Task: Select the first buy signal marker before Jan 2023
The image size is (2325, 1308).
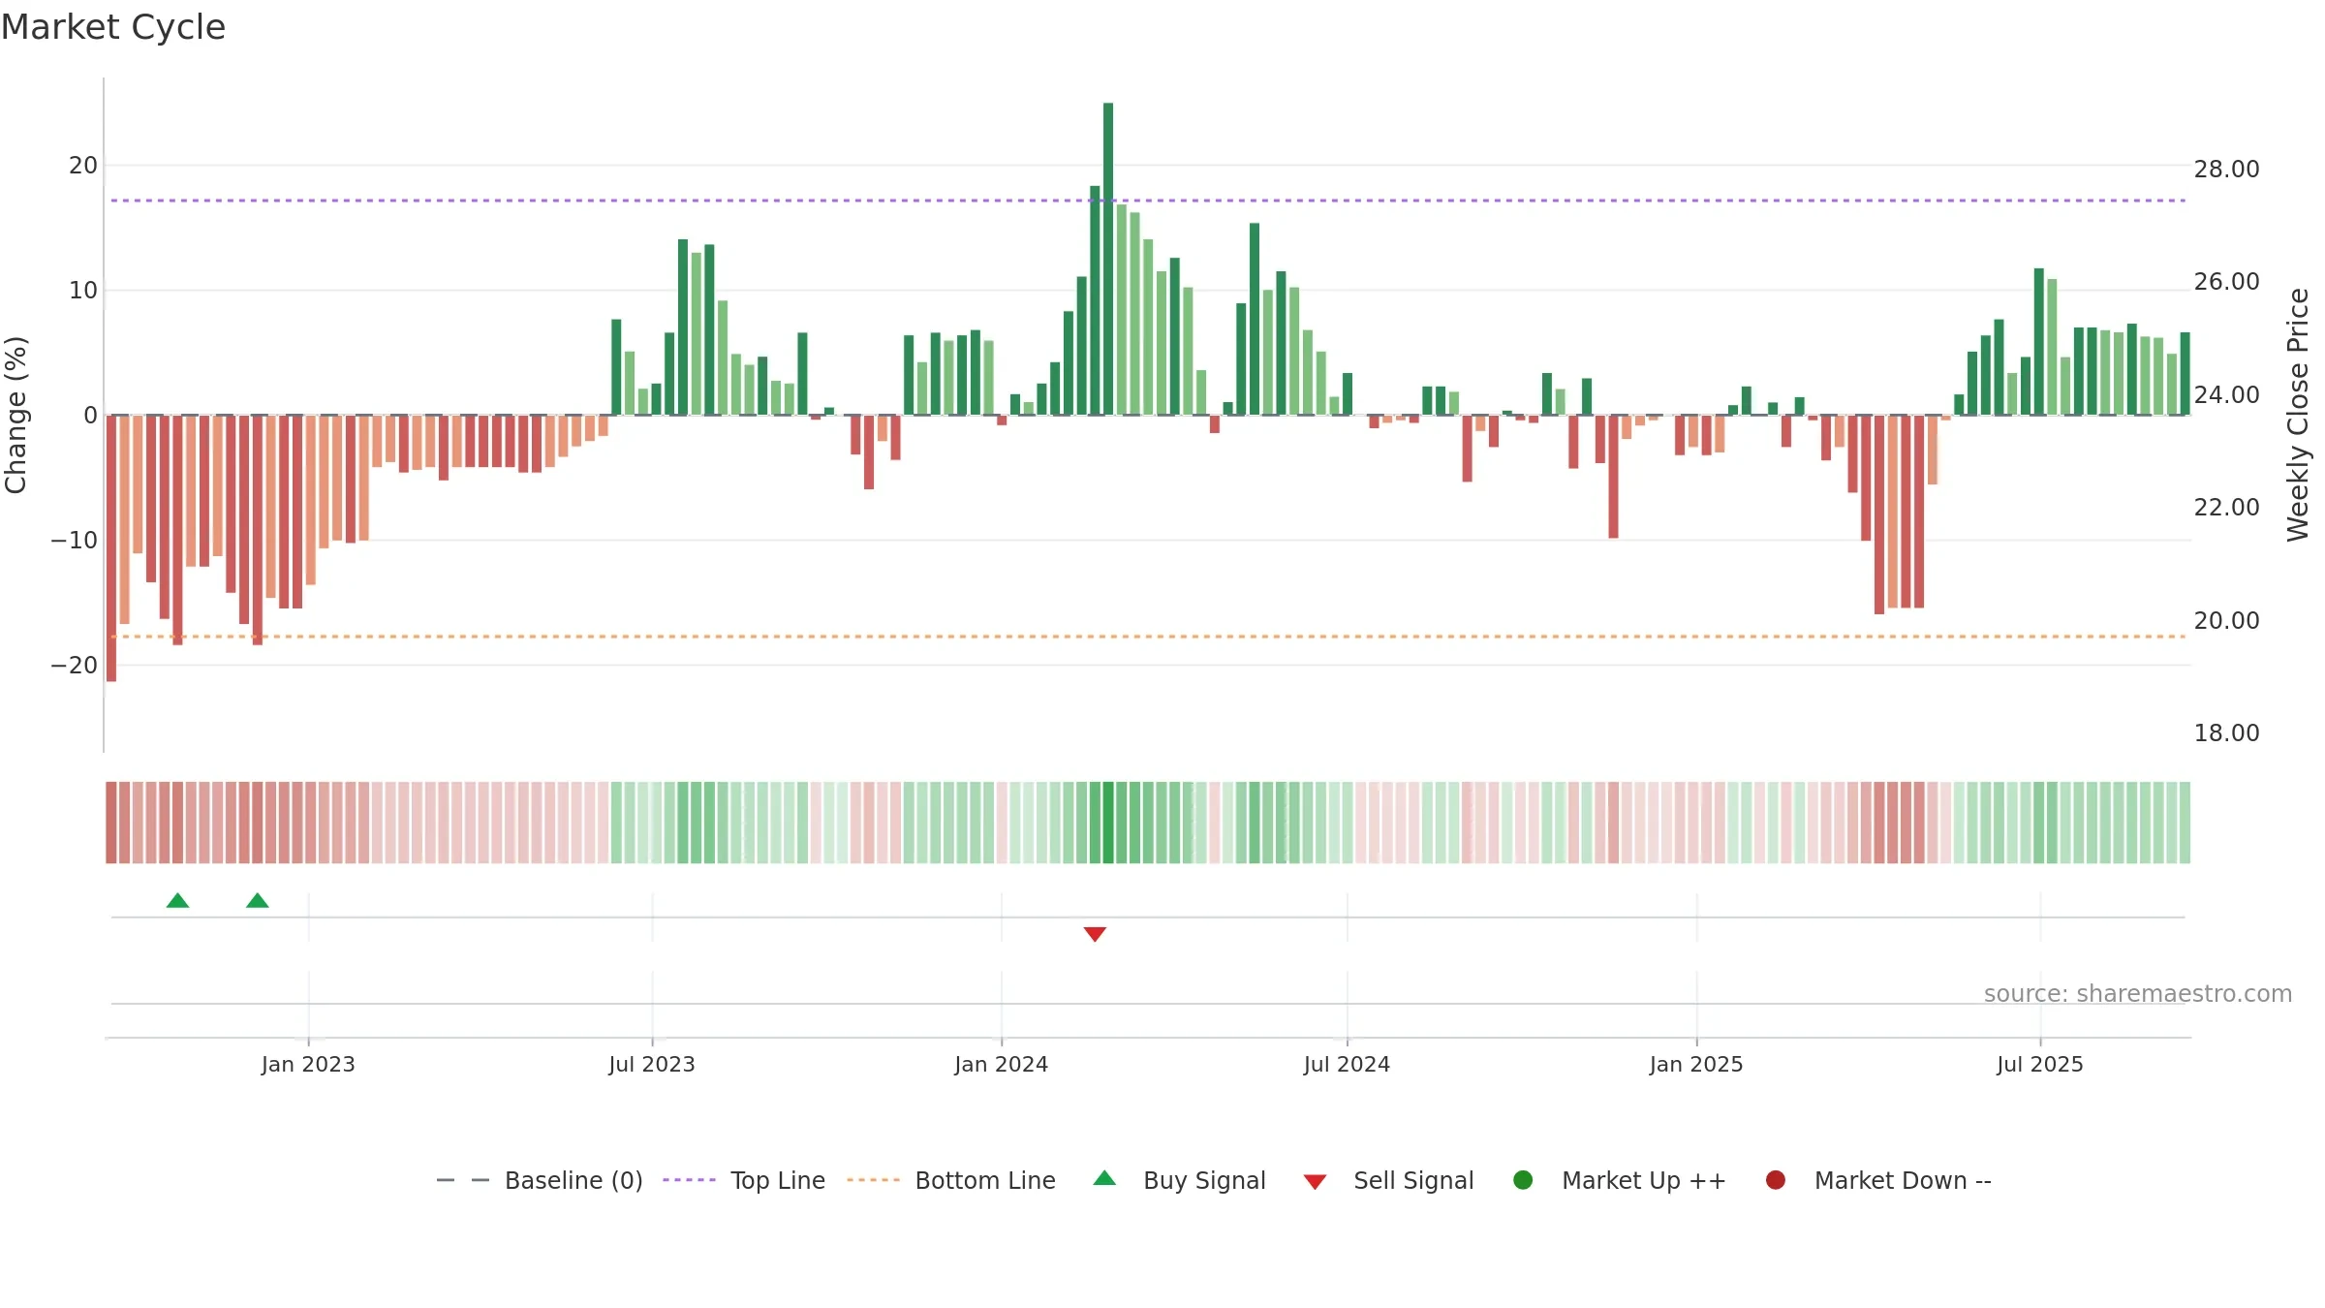Action: point(177,901)
